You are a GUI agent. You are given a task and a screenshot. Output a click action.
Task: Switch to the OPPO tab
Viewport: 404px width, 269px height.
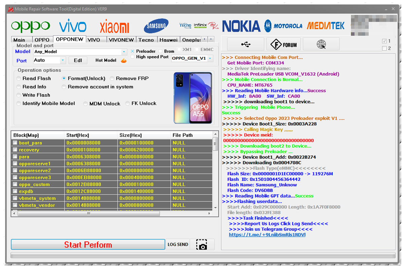click(x=42, y=40)
